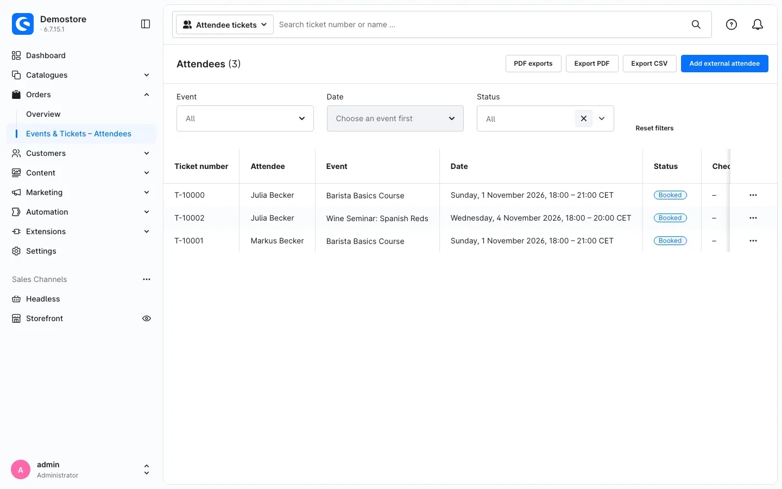This screenshot has height=489, width=782.
Task: Collapse the Orders menu chevron
Action: [x=147, y=95]
